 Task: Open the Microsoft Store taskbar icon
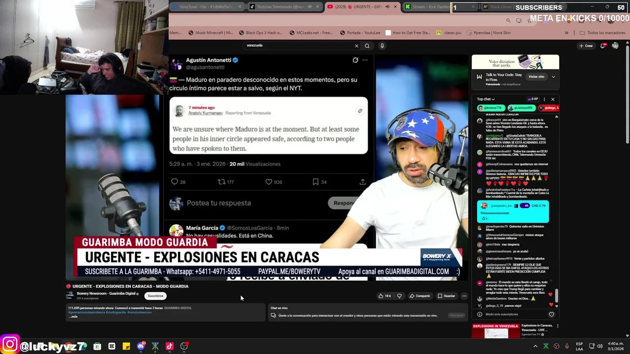[97, 346]
